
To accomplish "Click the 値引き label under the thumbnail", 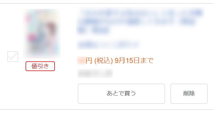I will click(40, 66).
